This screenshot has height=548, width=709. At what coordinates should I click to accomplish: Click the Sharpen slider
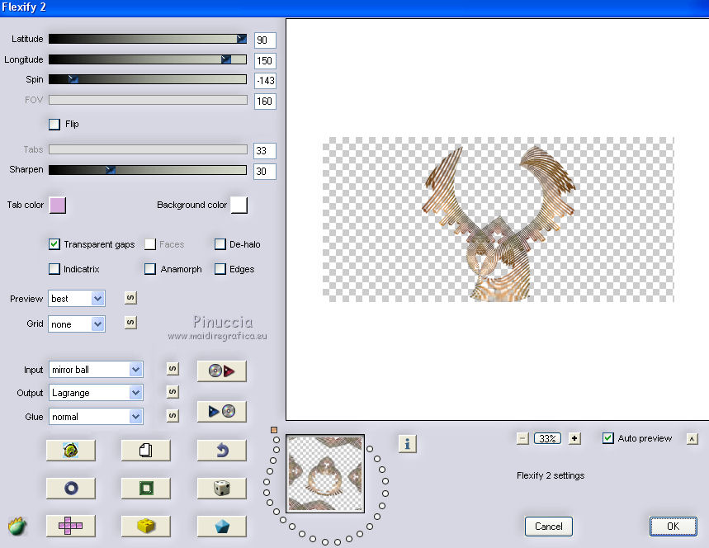(148, 170)
